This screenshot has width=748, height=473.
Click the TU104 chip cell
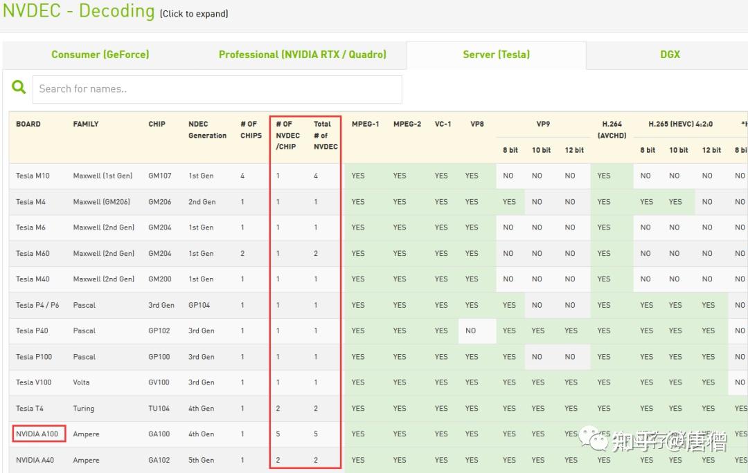[159, 408]
